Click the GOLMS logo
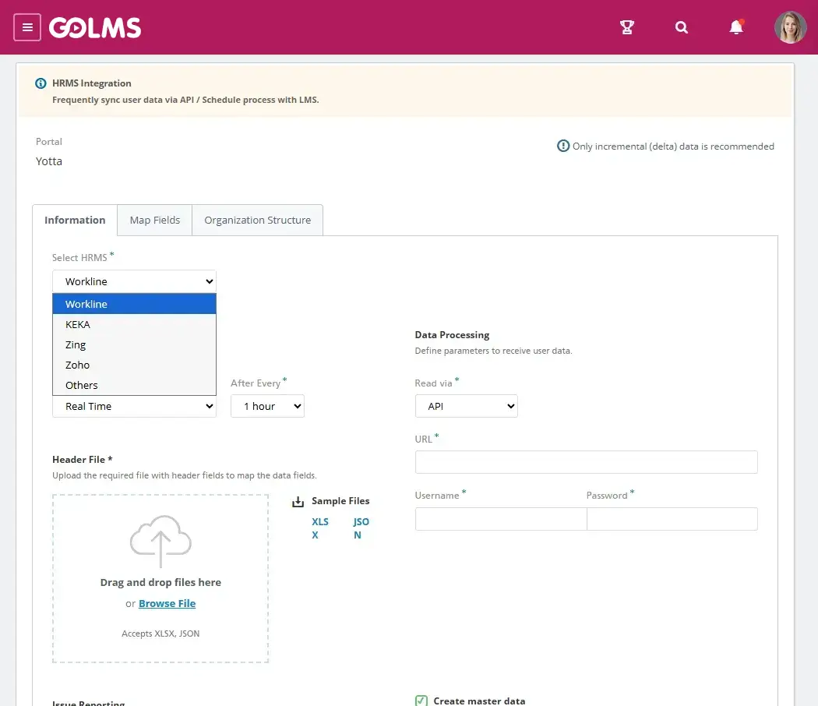The width and height of the screenshot is (818, 706). [95, 27]
